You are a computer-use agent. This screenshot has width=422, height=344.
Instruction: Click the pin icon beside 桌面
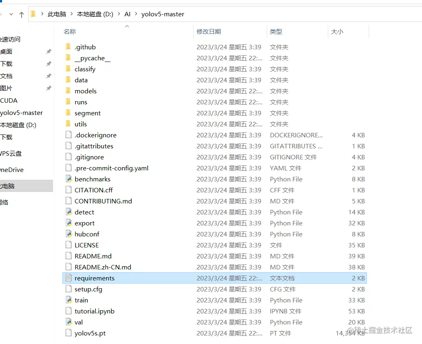click(x=49, y=51)
